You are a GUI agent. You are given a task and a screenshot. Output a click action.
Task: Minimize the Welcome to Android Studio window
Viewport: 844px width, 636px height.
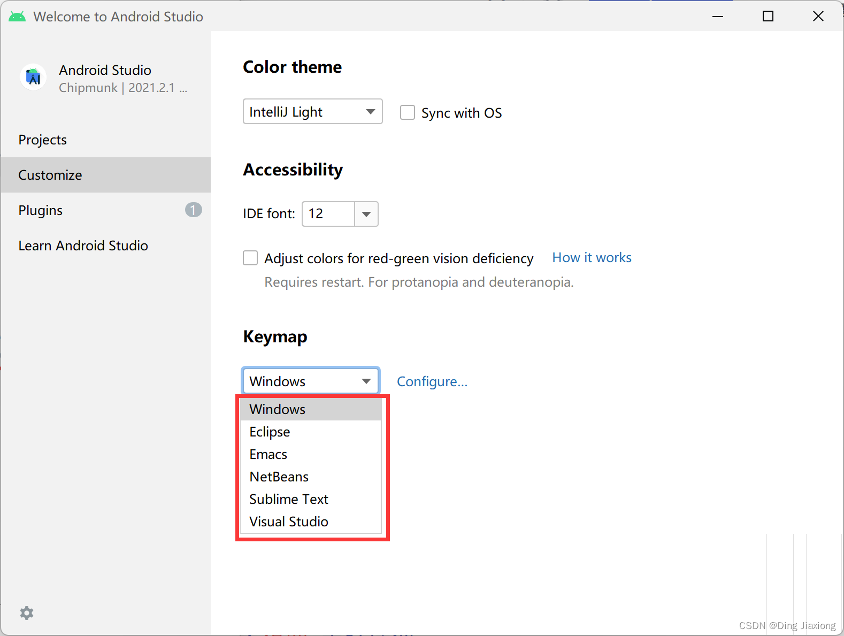click(718, 17)
